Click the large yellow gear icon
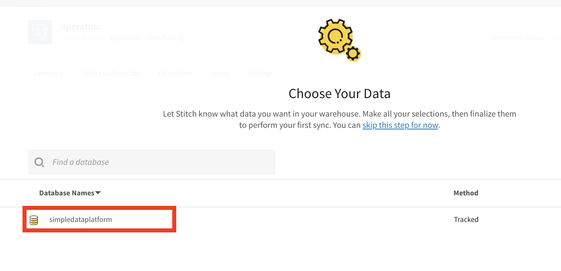The width and height of the screenshot is (561, 271). (x=335, y=37)
